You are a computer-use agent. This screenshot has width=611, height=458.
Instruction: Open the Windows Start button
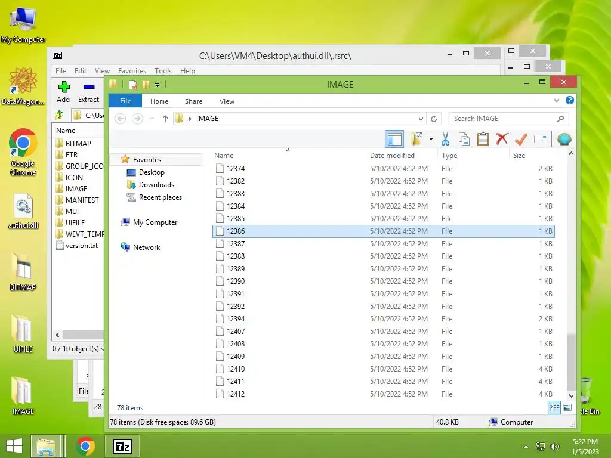[14, 446]
